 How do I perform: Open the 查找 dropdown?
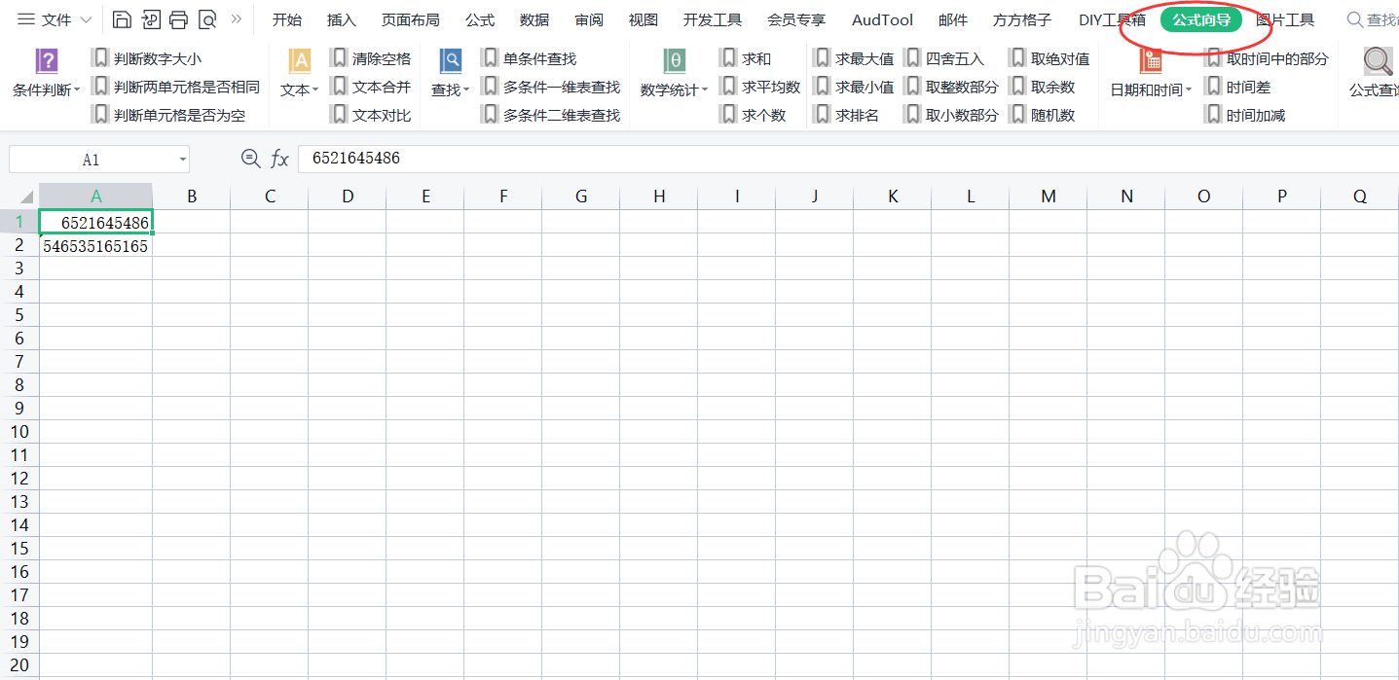451,74
